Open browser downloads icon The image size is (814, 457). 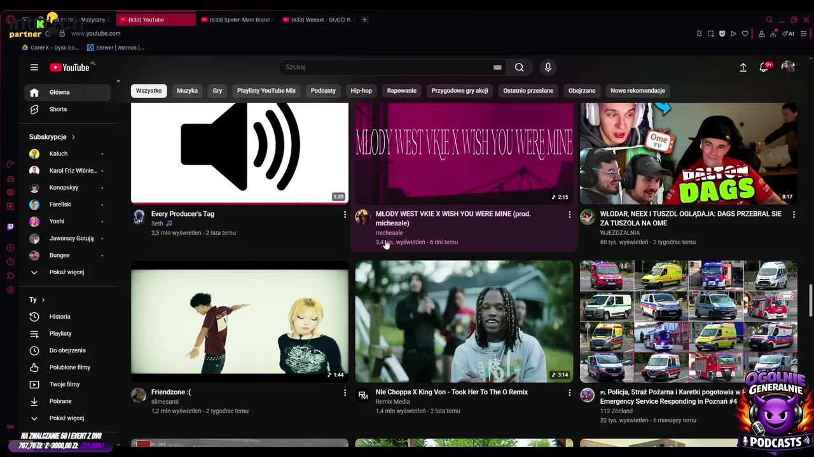tap(773, 33)
